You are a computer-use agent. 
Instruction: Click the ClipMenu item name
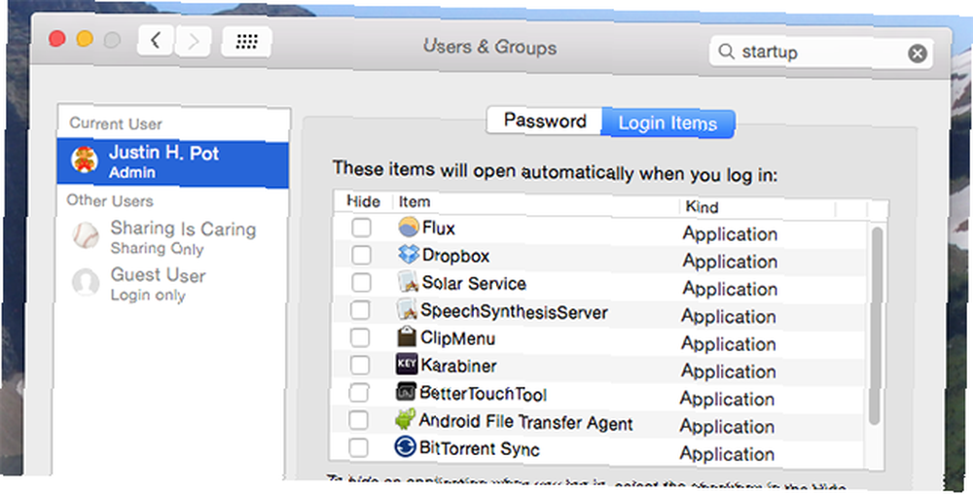pyautogui.click(x=458, y=338)
